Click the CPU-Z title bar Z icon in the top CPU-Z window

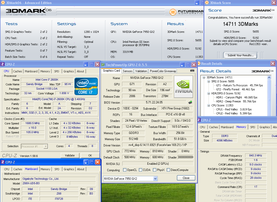(x=3, y=64)
